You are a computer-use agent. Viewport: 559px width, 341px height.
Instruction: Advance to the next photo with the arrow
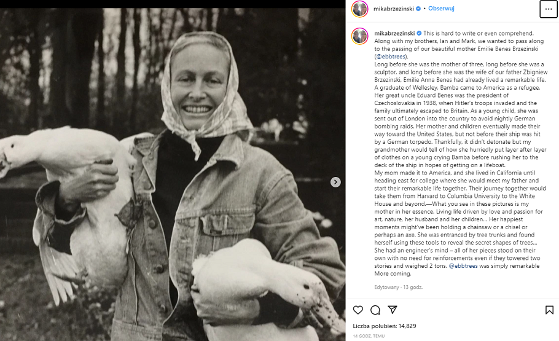335,182
